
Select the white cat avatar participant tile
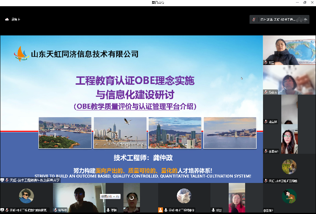tap(184, 196)
